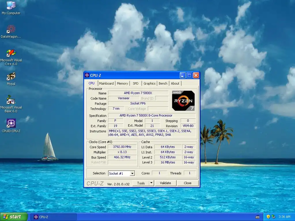Click the version text Ver. 2.01.0.x32
The width and height of the screenshot is (295, 221).
[118, 184]
